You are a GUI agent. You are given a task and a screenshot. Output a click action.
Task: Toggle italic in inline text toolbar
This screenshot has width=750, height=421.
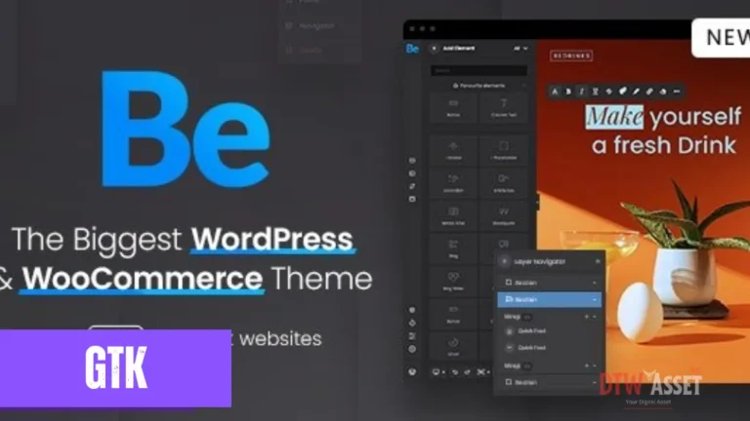[582, 92]
